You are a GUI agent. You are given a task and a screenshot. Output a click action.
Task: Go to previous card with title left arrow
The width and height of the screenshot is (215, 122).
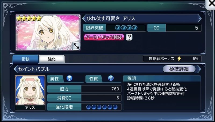point(84,18)
